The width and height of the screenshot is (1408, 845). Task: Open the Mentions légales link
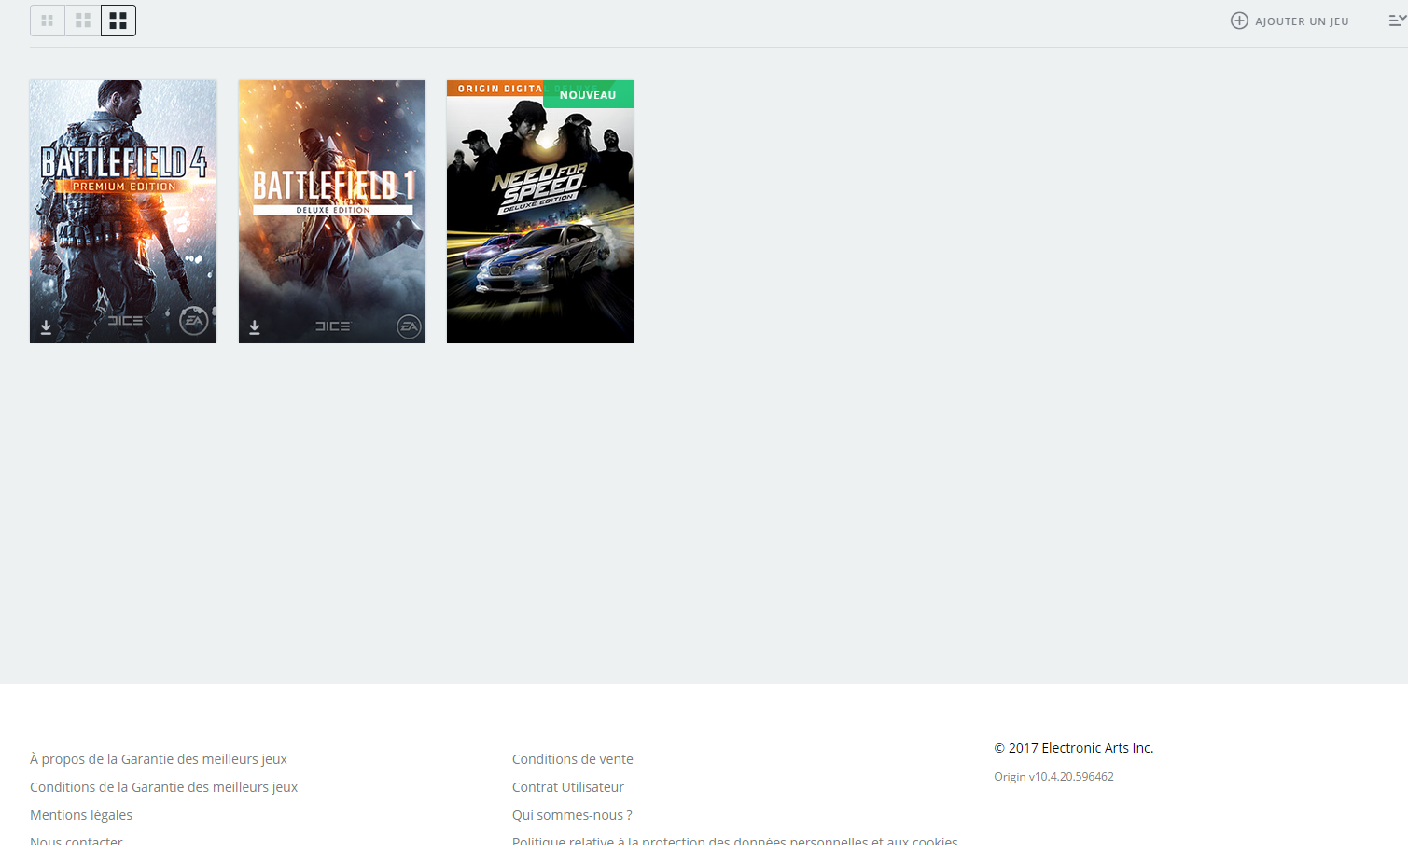tap(81, 815)
